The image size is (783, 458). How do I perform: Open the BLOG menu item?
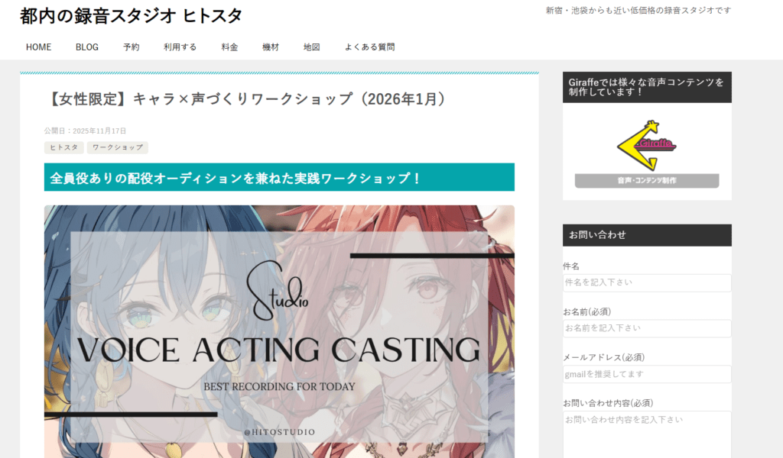tap(87, 47)
